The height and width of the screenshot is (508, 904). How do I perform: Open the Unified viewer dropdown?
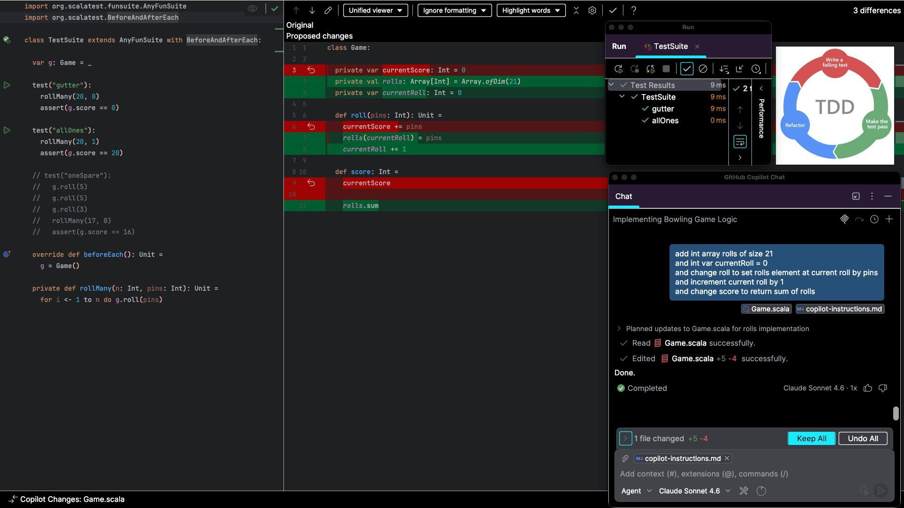click(x=375, y=10)
